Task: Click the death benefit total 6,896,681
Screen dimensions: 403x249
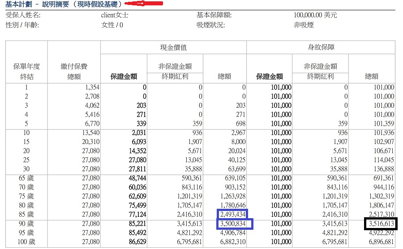Action: pos(379,241)
